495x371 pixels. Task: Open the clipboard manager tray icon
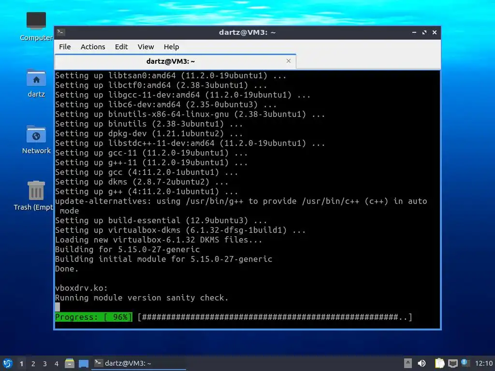(x=439, y=363)
